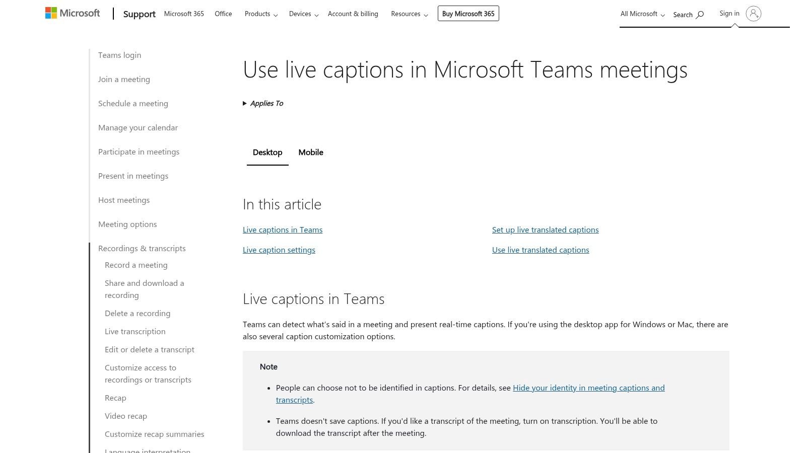This screenshot has height=453, width=806.
Task: Select Host meetings in sidebar
Action: 124,200
